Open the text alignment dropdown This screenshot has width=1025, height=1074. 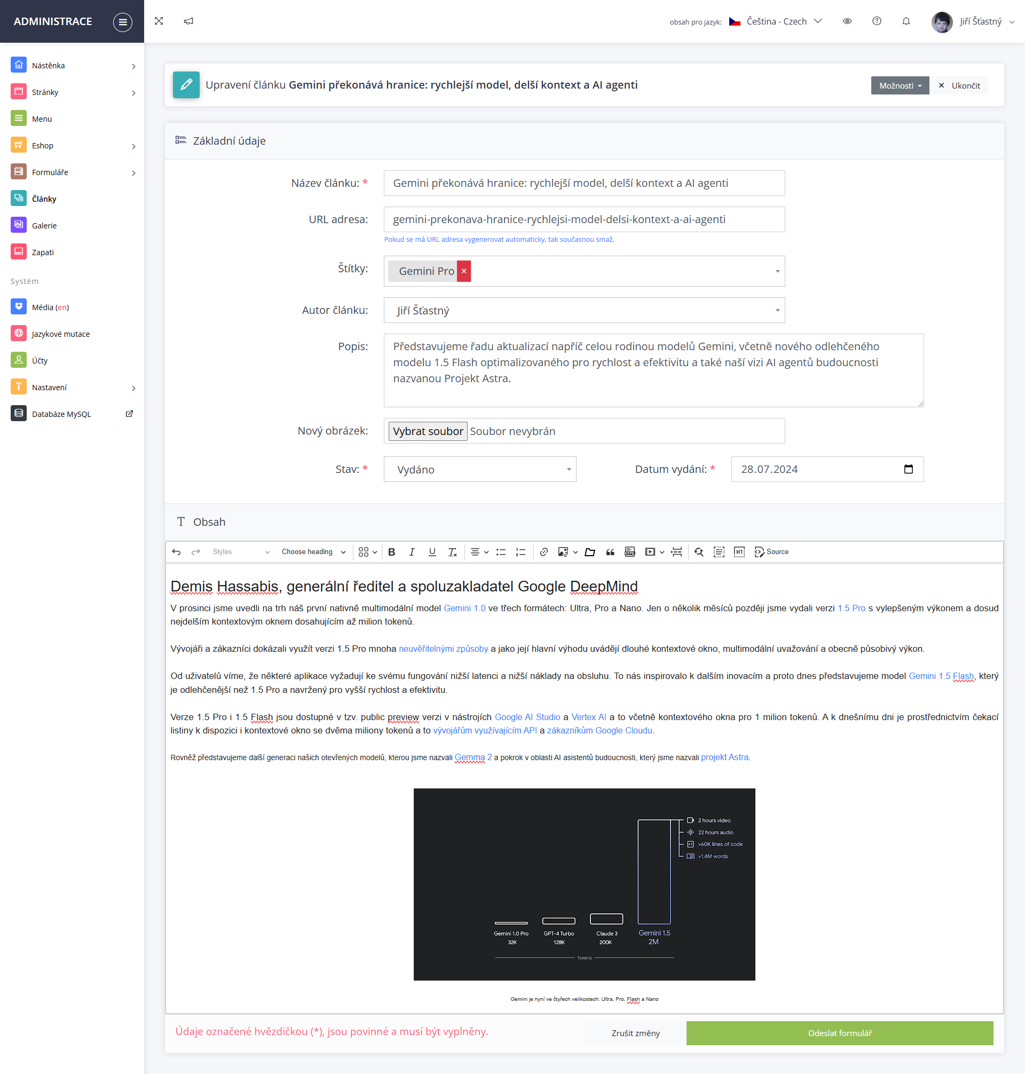click(x=479, y=552)
